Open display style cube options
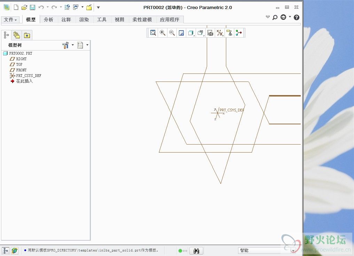This screenshot has width=354, height=256. [191, 33]
